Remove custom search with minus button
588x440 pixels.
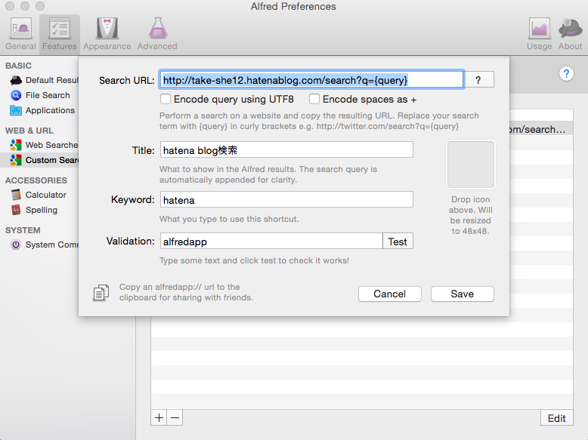point(175,417)
